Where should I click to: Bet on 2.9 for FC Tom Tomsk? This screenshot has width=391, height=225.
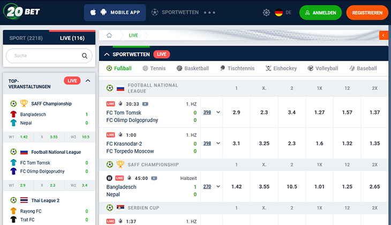click(236, 112)
